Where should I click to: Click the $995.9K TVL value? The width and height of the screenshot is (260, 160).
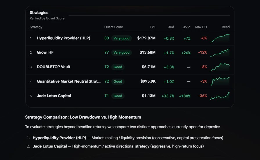tap(148, 81)
